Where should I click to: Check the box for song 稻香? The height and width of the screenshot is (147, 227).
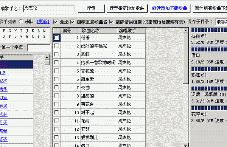57,37
